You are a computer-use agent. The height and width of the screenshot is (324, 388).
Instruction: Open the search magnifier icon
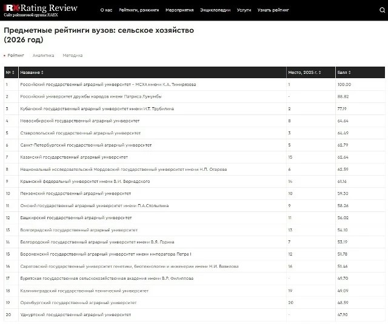383,10
